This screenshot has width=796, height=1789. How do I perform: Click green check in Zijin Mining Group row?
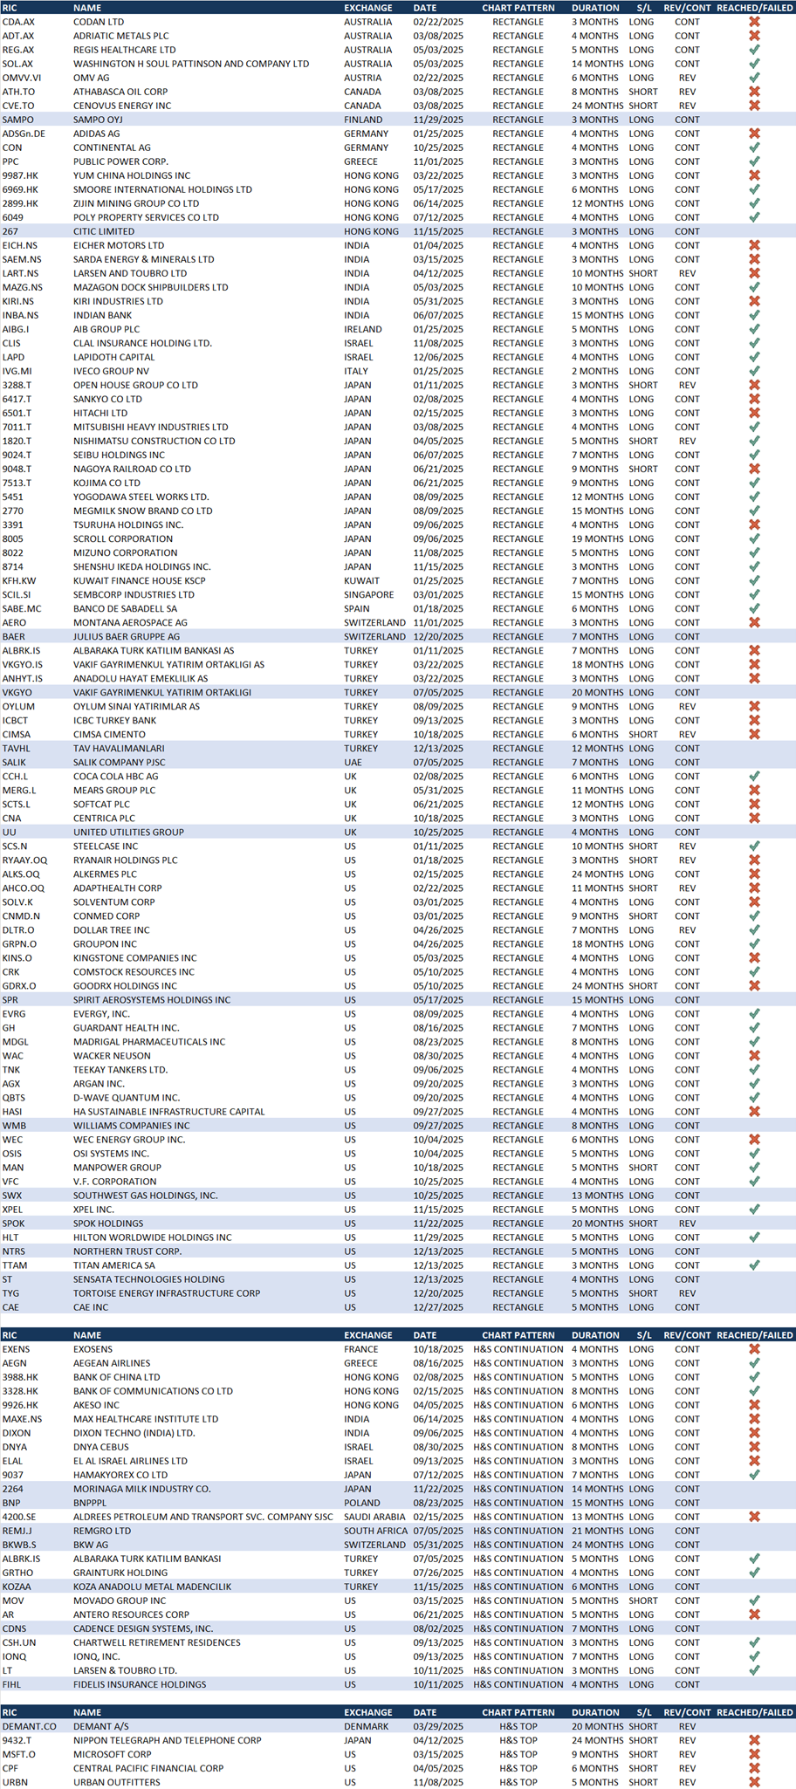[x=754, y=203]
